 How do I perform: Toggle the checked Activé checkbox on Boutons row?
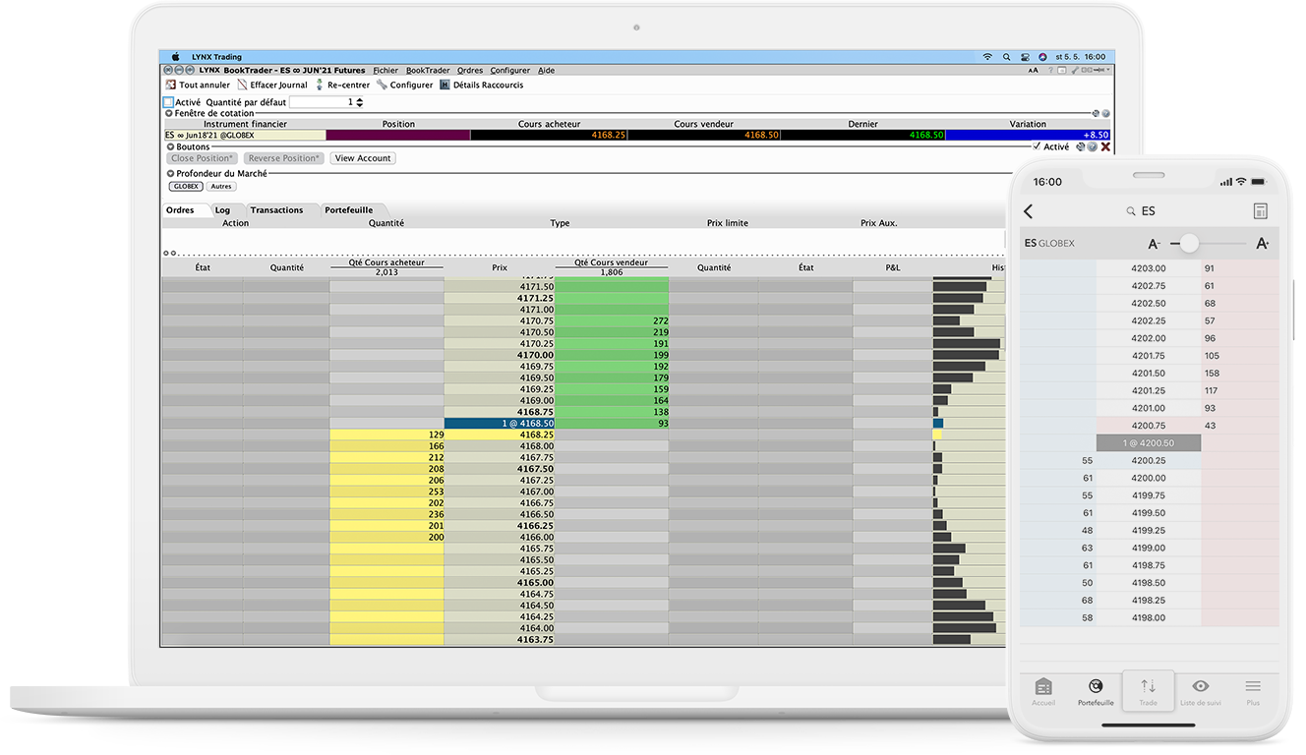coord(1038,146)
